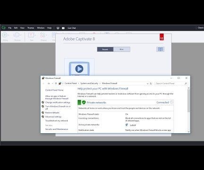Open the recent locations dropdown arrow

pos(52,84)
